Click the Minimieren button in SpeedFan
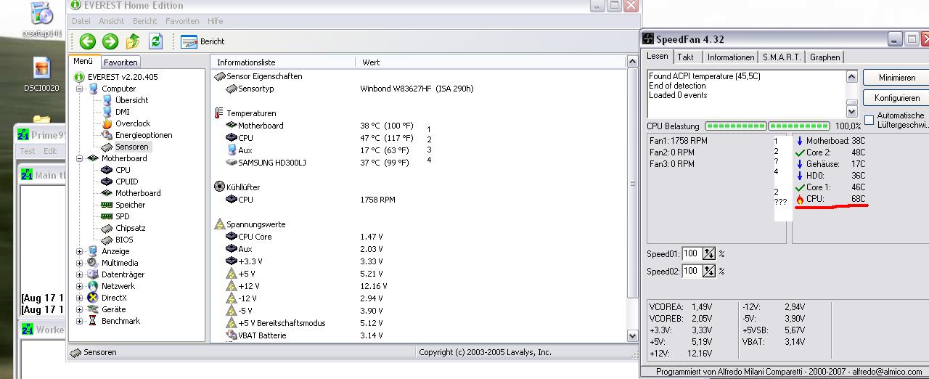The image size is (929, 379). (x=897, y=78)
